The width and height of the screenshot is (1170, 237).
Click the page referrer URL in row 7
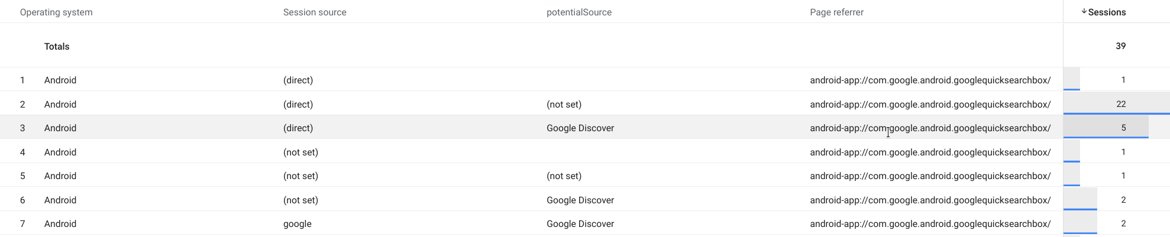tap(930, 224)
